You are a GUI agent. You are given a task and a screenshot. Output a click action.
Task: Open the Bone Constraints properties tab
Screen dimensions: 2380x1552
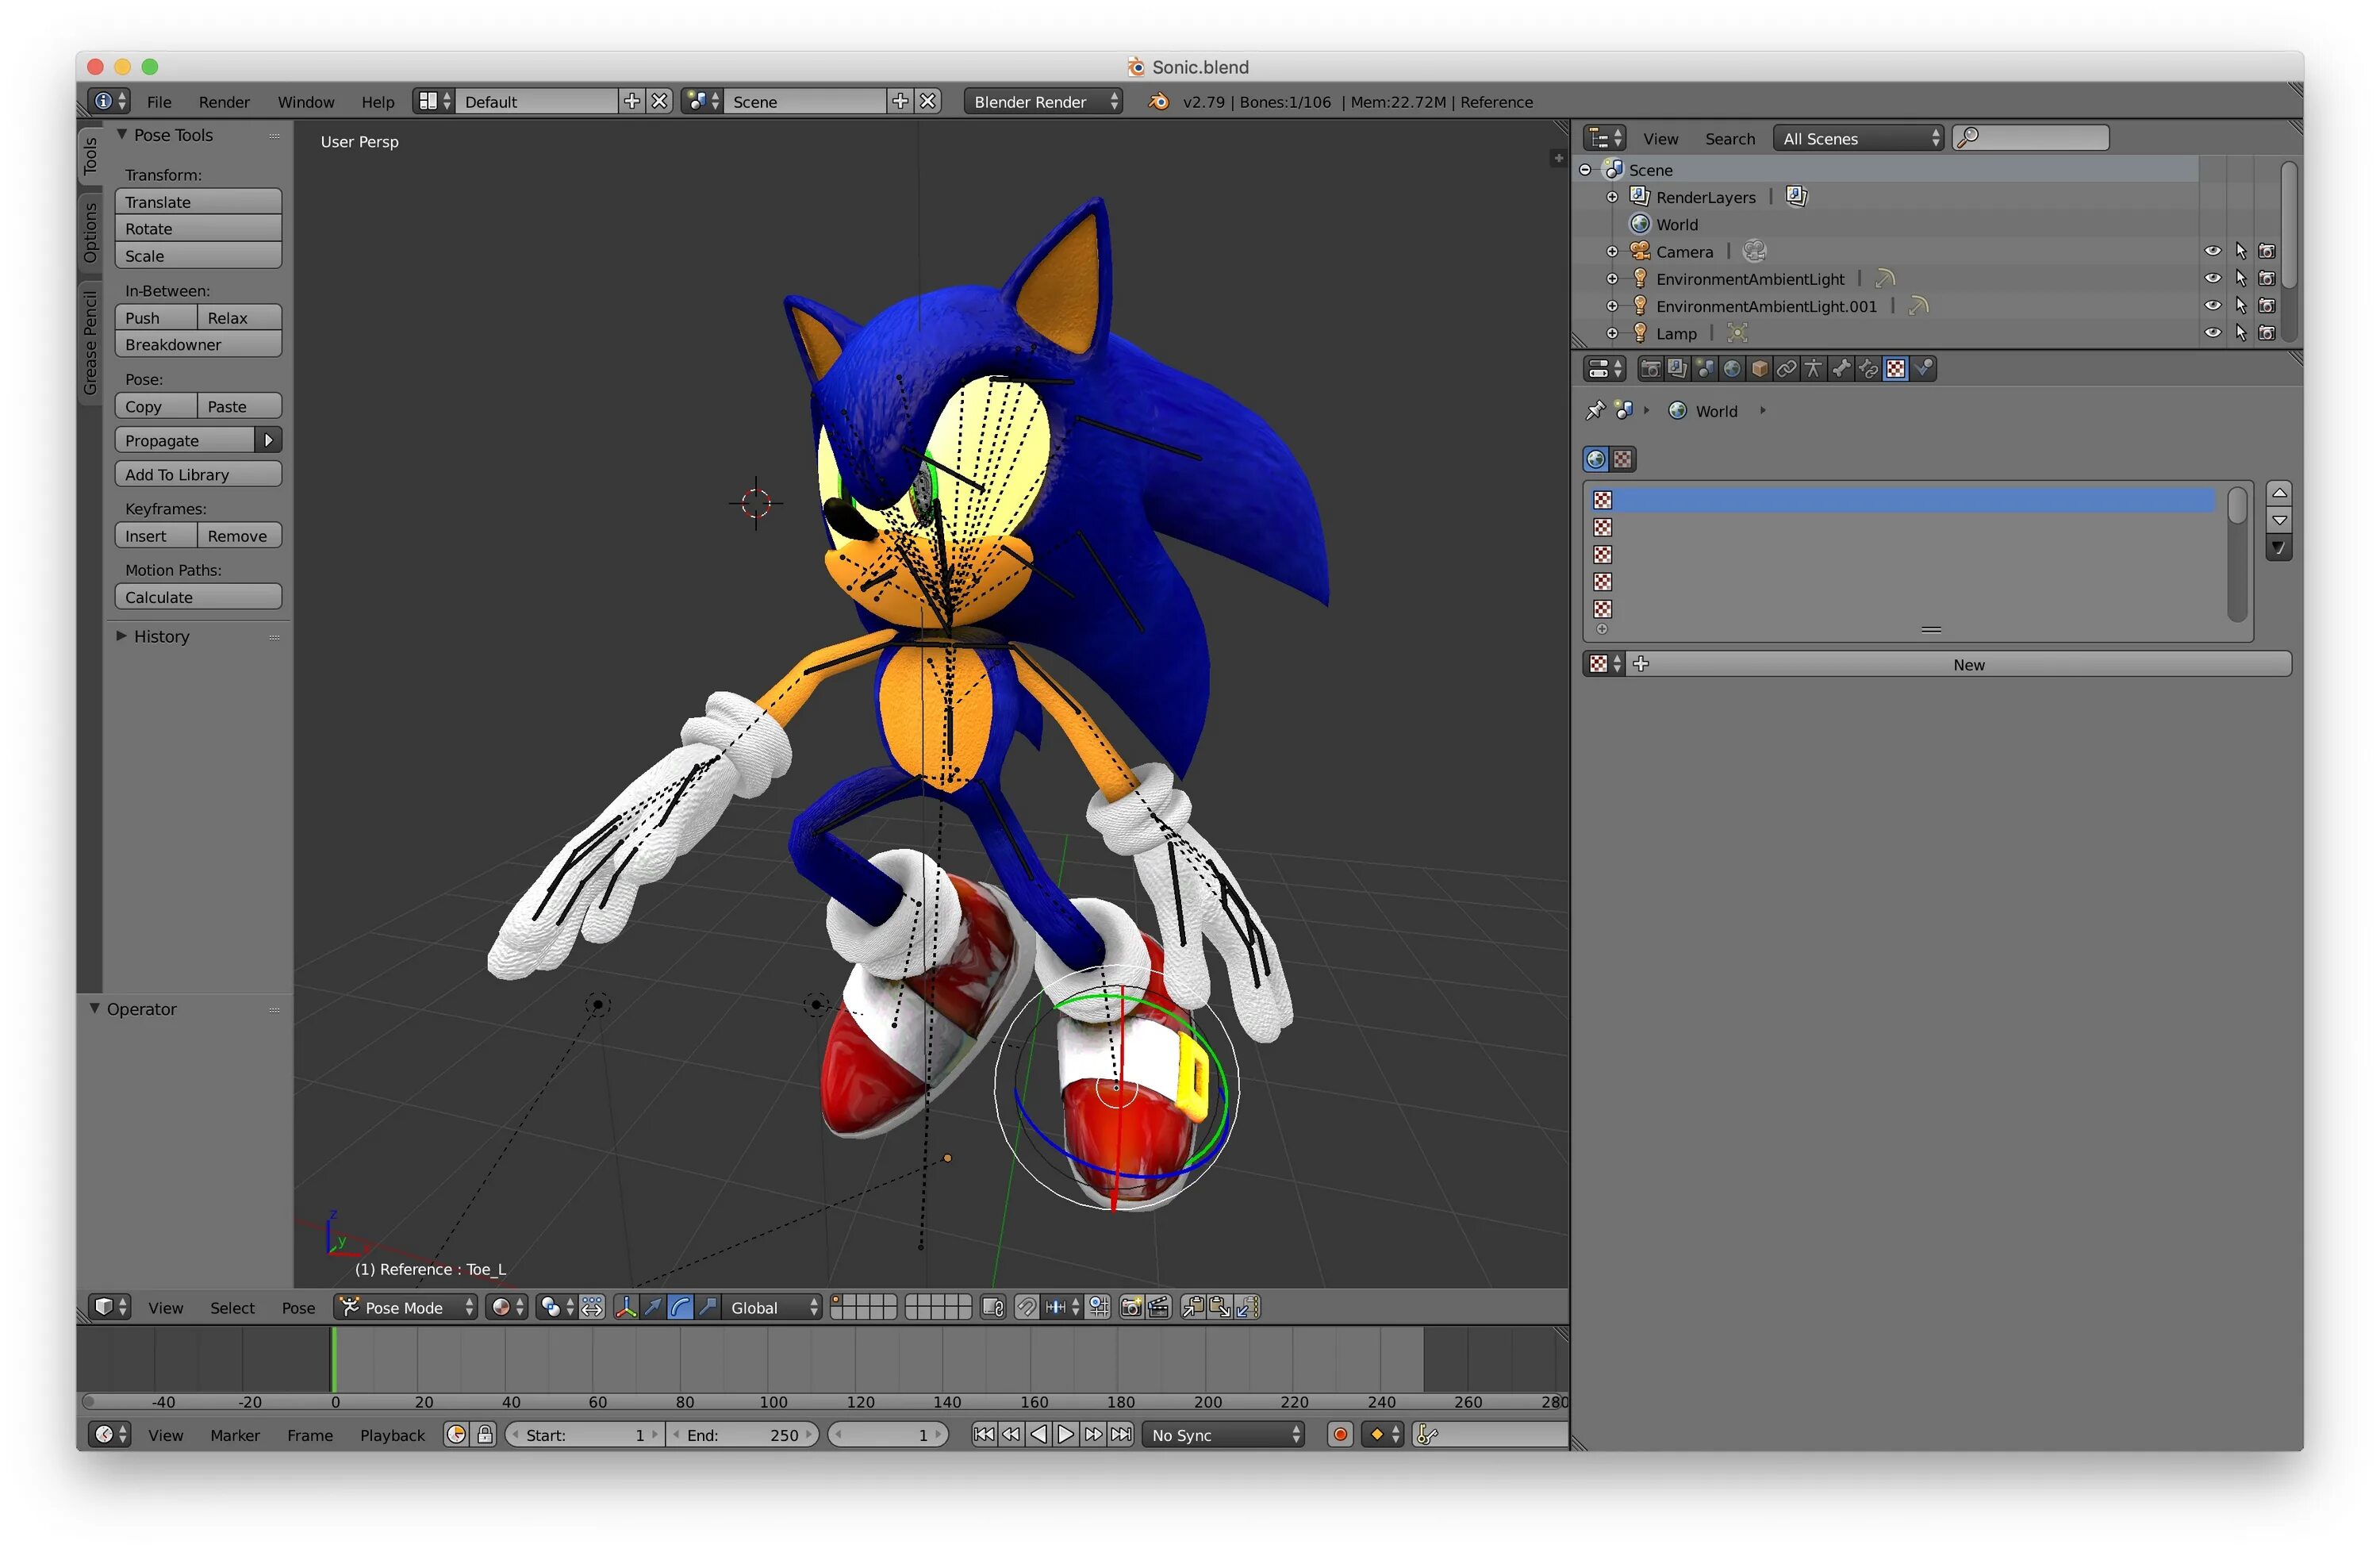[x=1868, y=369]
